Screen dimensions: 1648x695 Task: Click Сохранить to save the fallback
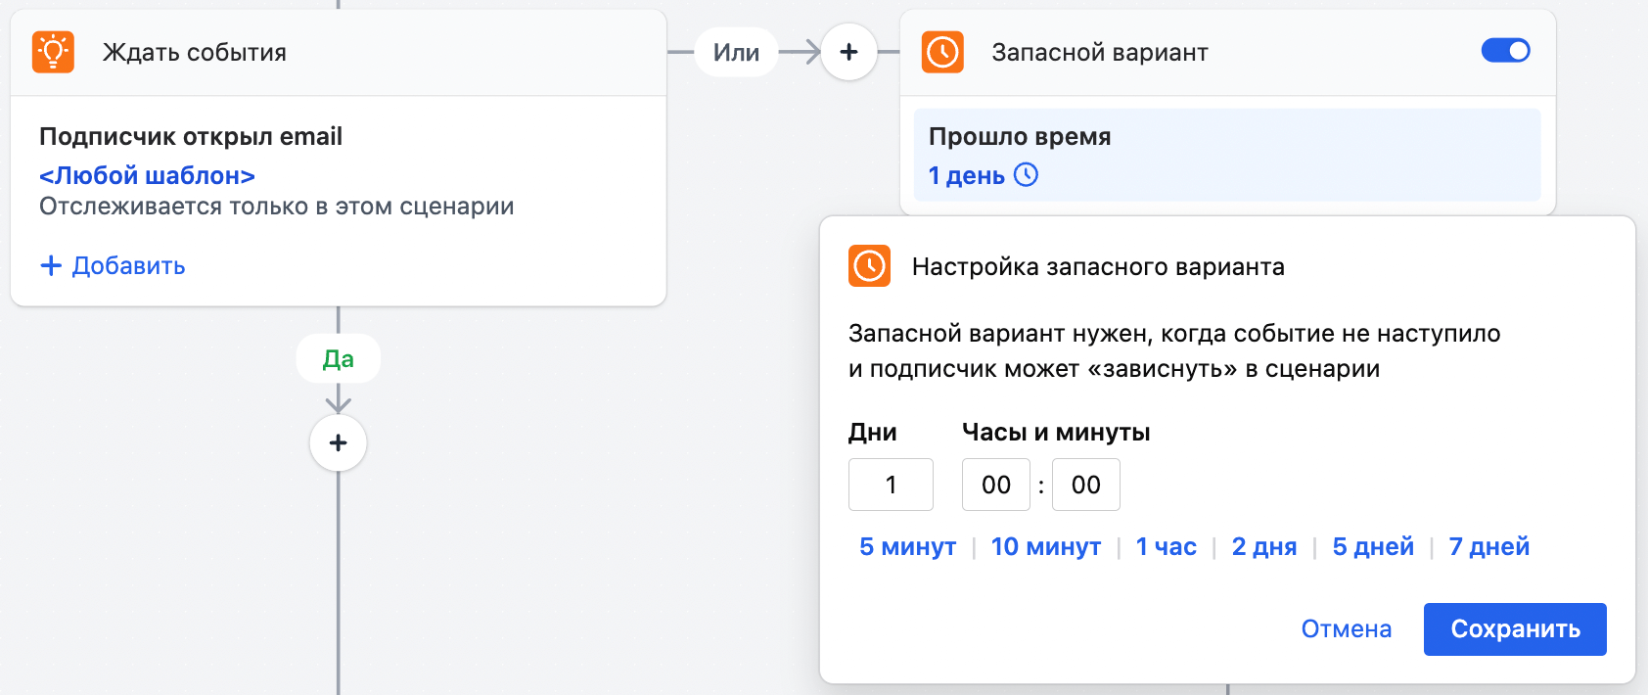point(1514,628)
